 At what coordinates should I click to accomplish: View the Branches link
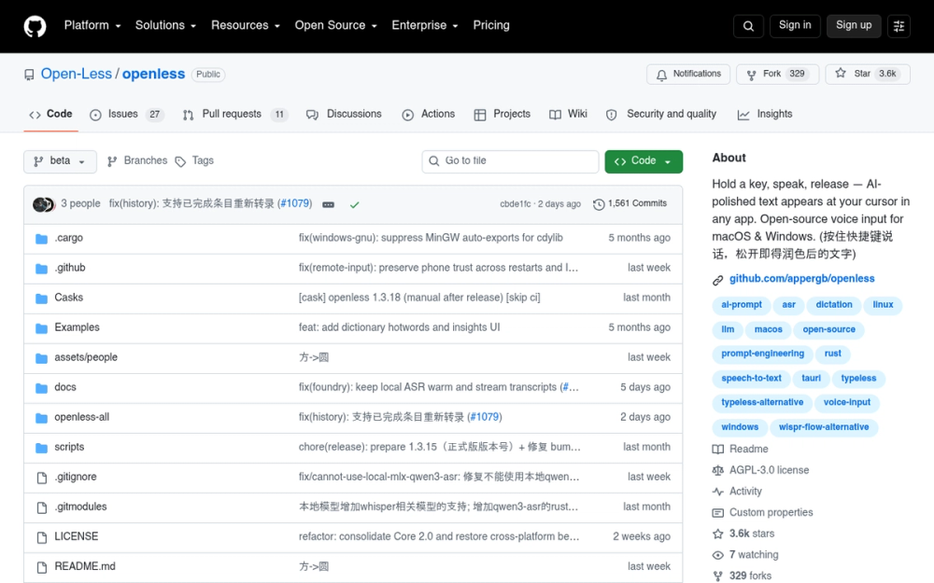(137, 160)
